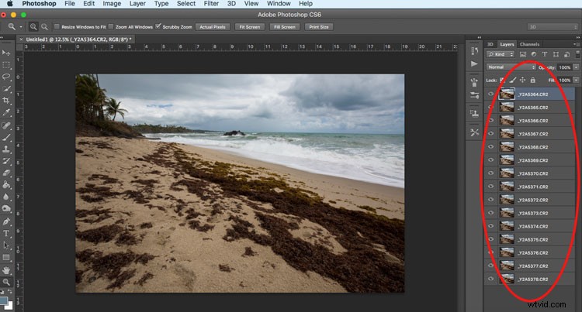
Task: Select the Quick Selection tool
Action: click(x=6, y=88)
